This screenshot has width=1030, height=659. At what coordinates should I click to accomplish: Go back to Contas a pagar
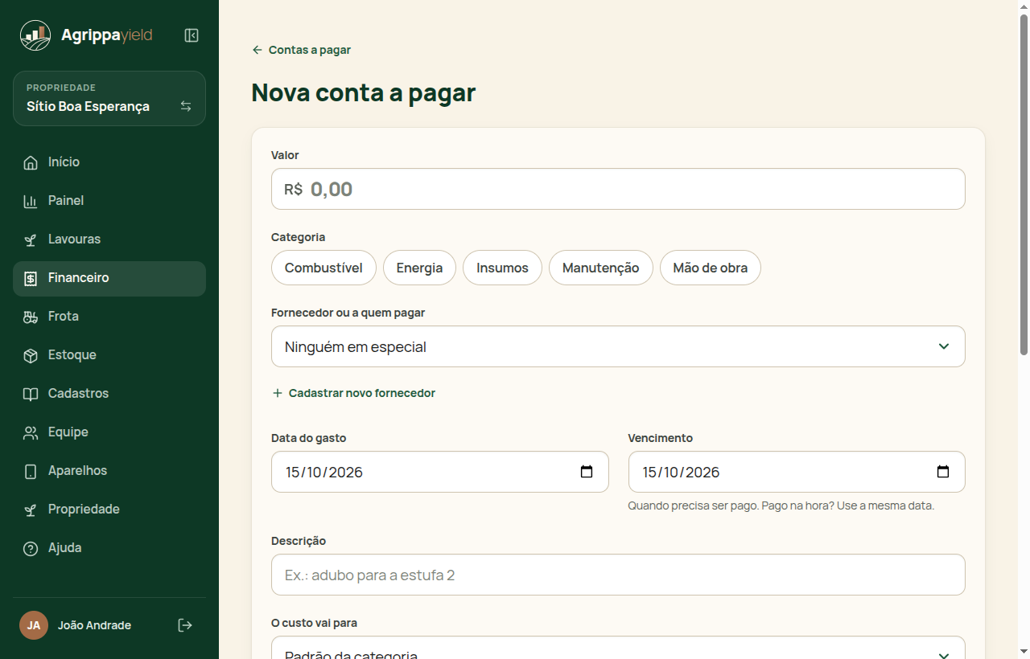pos(301,50)
